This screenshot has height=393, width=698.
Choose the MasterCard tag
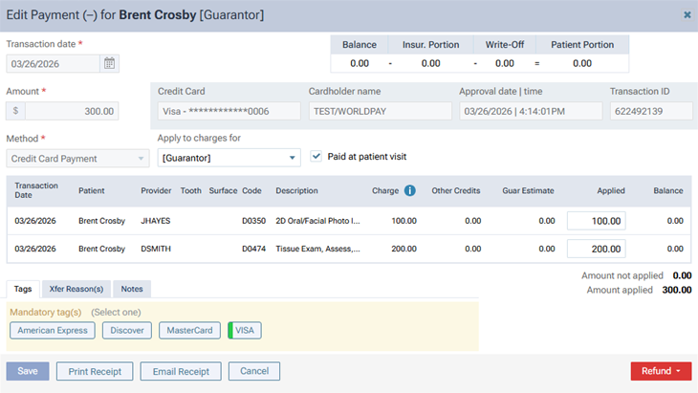[189, 330]
